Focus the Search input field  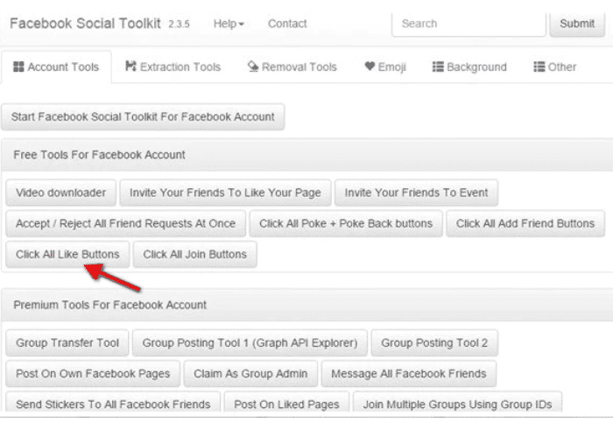pos(469,24)
